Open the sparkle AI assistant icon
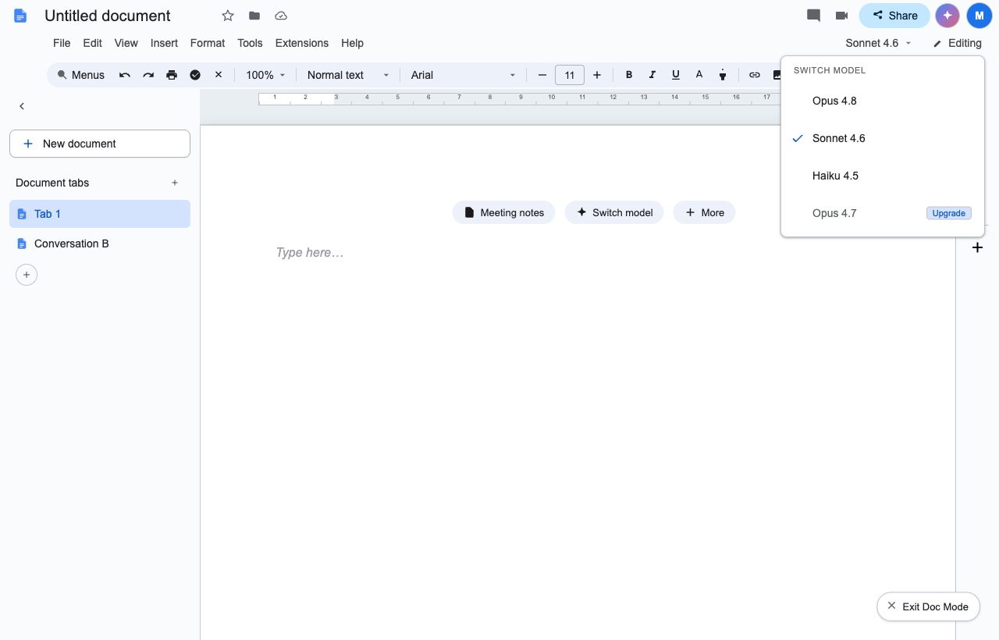Image resolution: width=999 pixels, height=640 pixels. click(947, 16)
